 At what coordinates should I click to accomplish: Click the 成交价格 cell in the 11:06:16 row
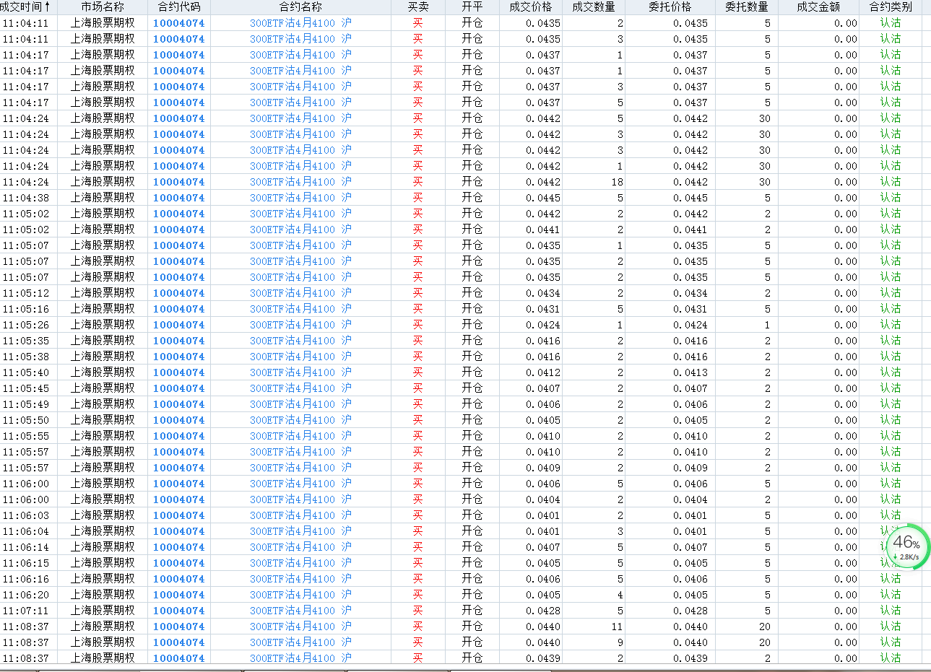pyautogui.click(x=543, y=579)
